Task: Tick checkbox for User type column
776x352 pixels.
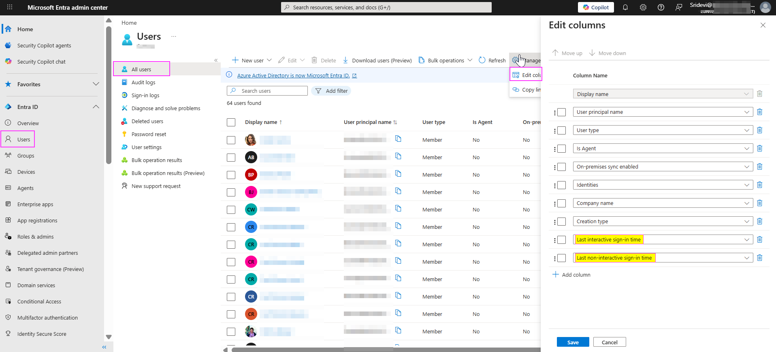Action: click(x=562, y=130)
